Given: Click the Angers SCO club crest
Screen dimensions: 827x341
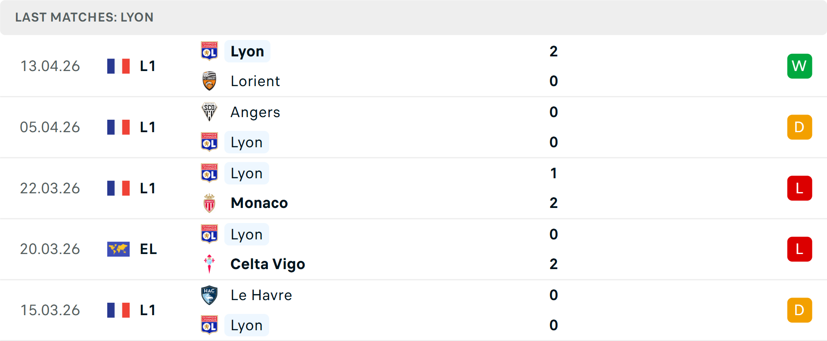Looking at the screenshot, I should [209, 112].
